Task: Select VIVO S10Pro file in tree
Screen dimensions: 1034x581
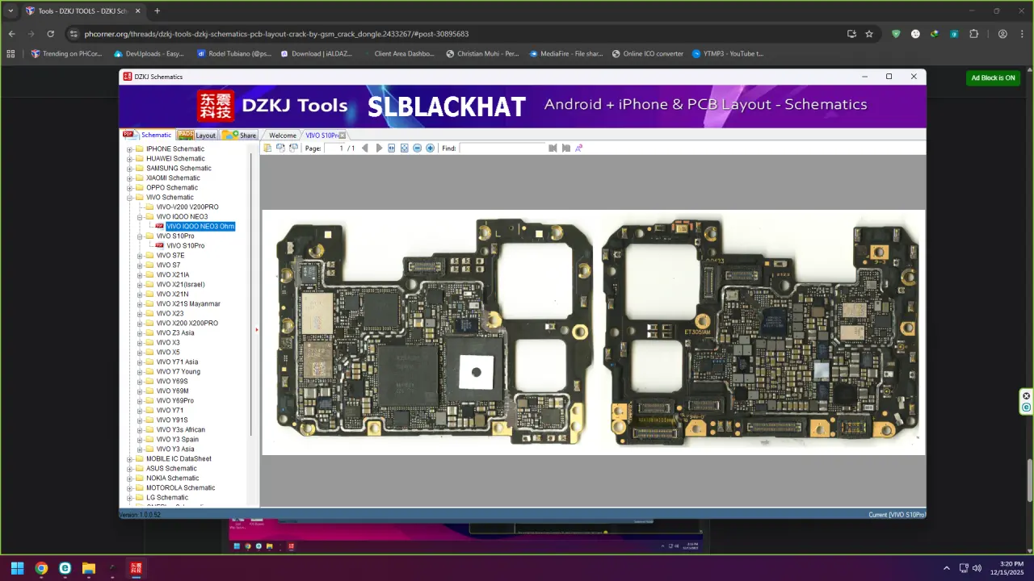Action: click(186, 246)
